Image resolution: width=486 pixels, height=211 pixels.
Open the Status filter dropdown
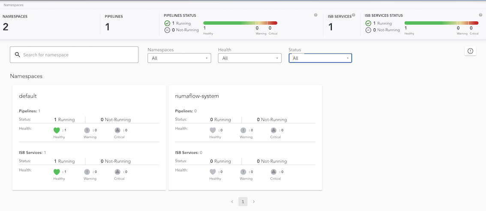pos(320,58)
